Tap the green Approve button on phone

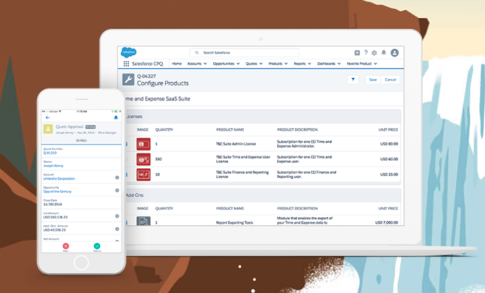click(97, 246)
